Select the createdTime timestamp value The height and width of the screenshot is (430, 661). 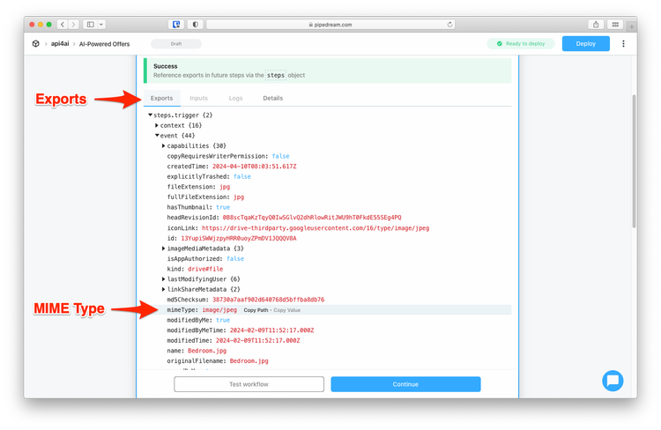click(254, 167)
